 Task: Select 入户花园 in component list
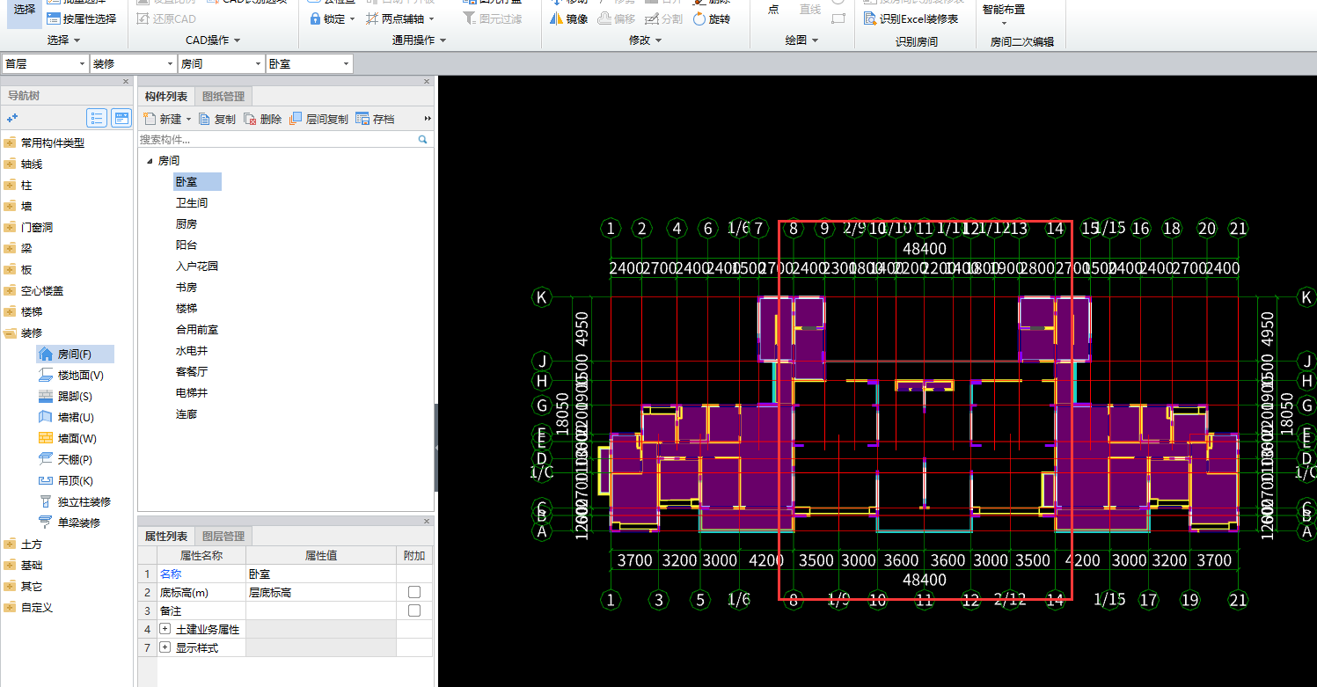point(197,267)
